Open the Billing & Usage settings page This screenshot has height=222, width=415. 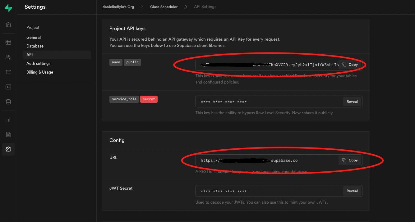[39, 72]
